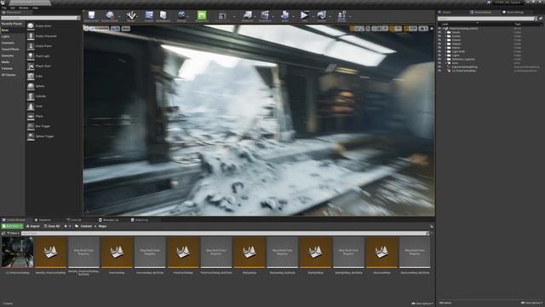Switch to the Message Log tab
545x307 pixels.
tap(109, 220)
